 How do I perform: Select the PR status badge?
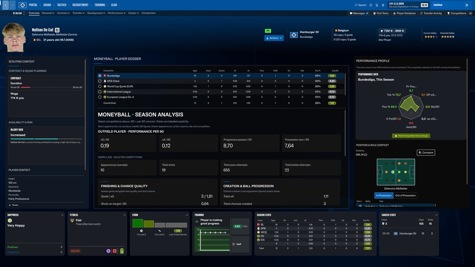[268, 30]
